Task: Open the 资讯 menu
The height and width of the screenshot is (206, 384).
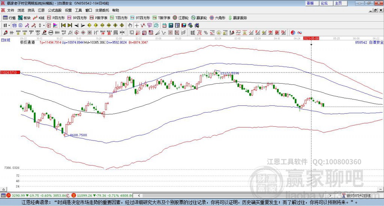Action: pos(31,10)
